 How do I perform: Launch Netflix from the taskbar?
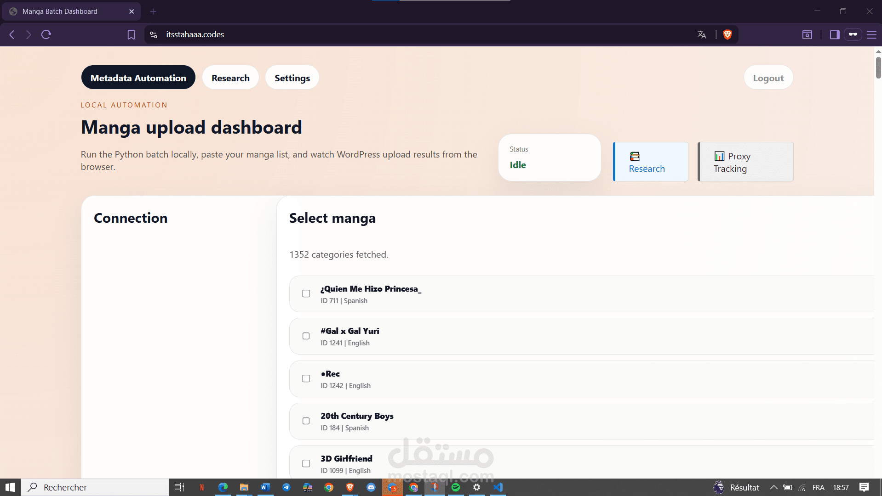[x=201, y=487]
